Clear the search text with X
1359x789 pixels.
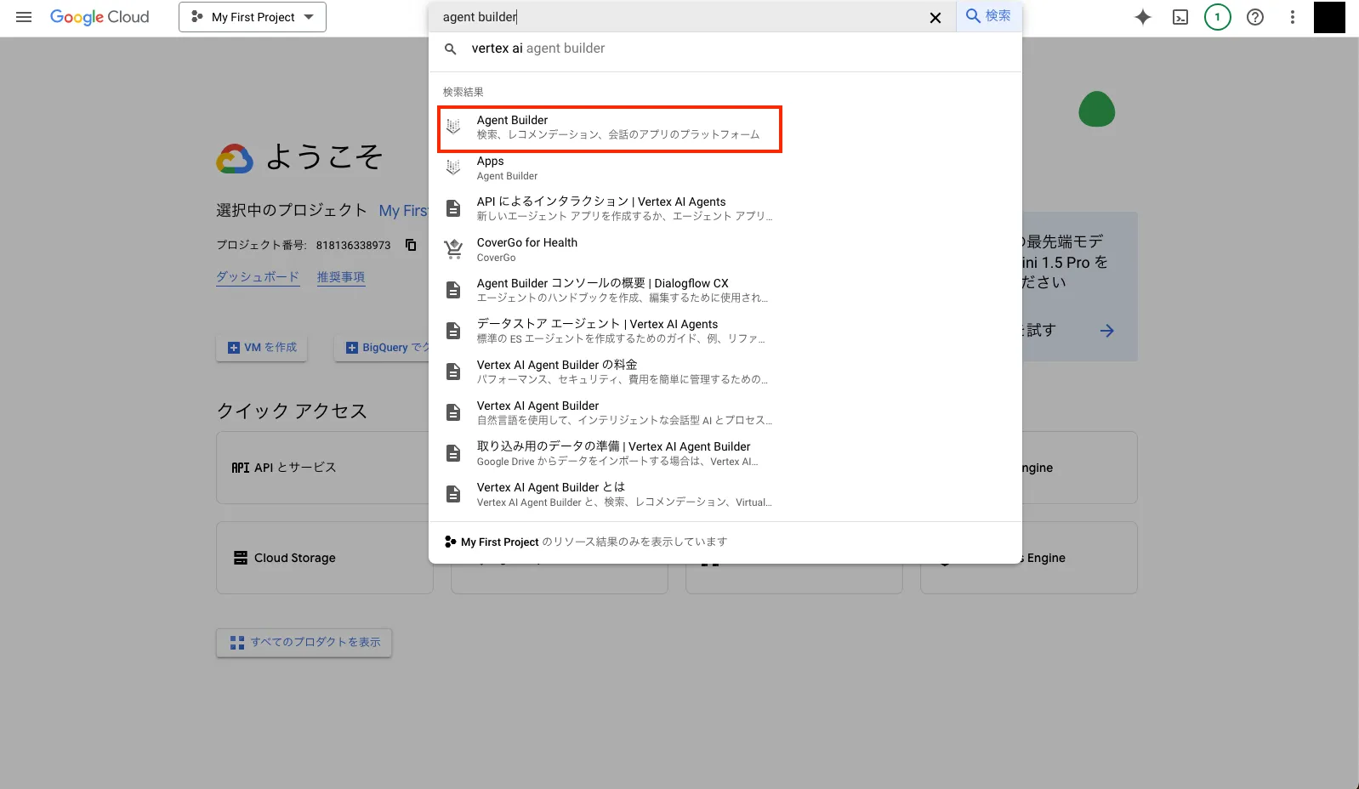click(x=935, y=18)
